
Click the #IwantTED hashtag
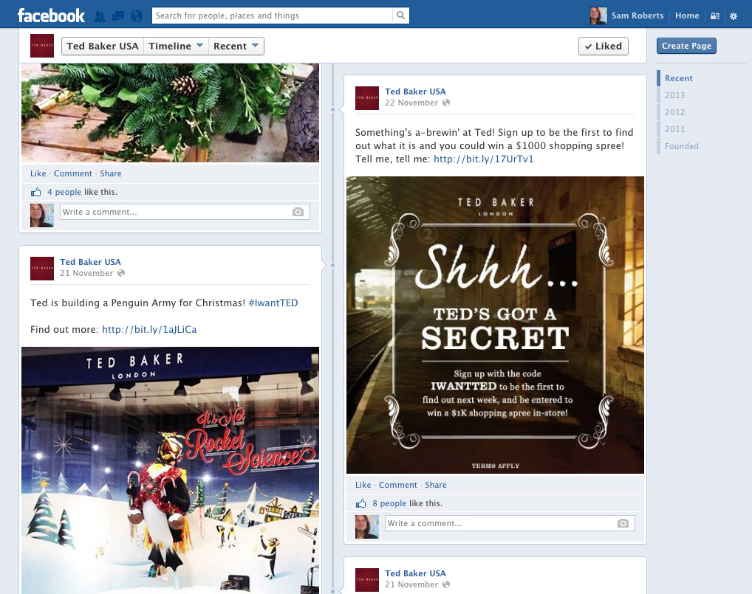pyautogui.click(x=273, y=303)
